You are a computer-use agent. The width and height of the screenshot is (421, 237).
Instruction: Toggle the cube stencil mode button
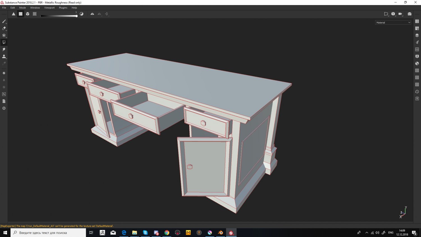(x=27, y=14)
